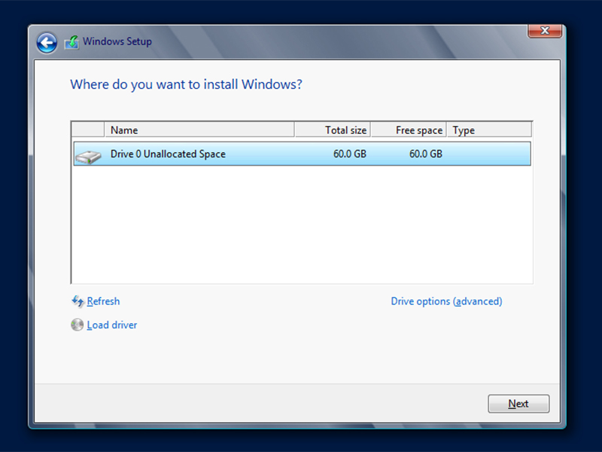Select Drive 0 Unallocated Space row
Screen dimensions: 602x452
coord(303,154)
